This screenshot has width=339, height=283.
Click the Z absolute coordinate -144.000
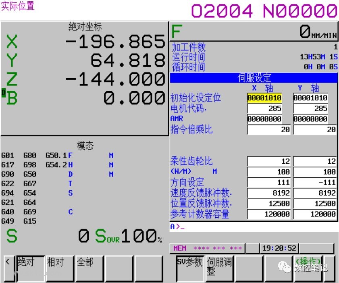115,79
